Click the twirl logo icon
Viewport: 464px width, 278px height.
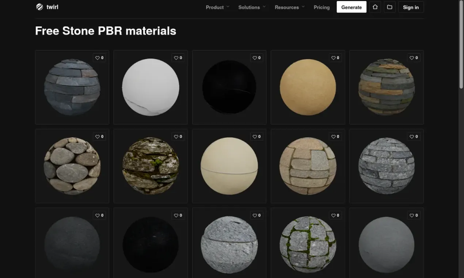click(39, 7)
